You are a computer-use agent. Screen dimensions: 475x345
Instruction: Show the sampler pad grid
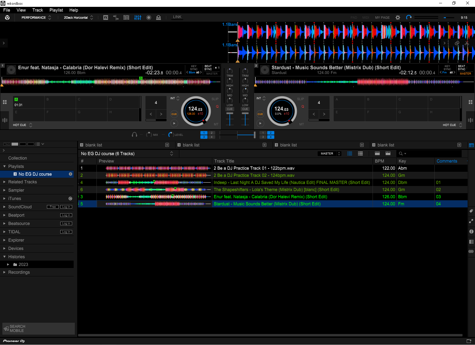126,18
